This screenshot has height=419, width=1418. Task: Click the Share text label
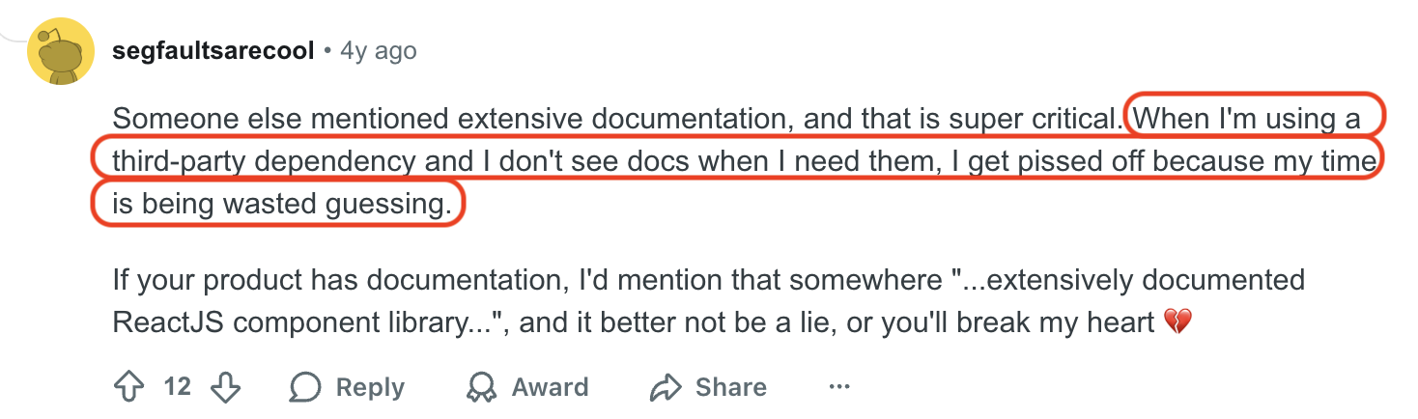pyautogui.click(x=730, y=388)
